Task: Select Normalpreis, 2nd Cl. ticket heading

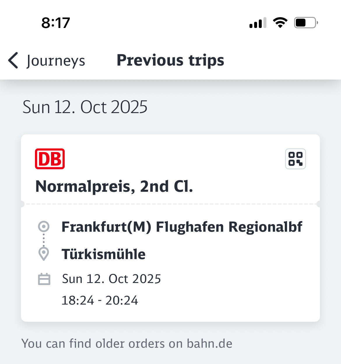Action: pyautogui.click(x=114, y=186)
